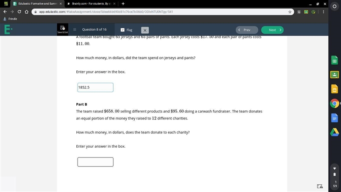Open the system status tray clock
Viewport: 341px width, 192px height.
coord(335,184)
